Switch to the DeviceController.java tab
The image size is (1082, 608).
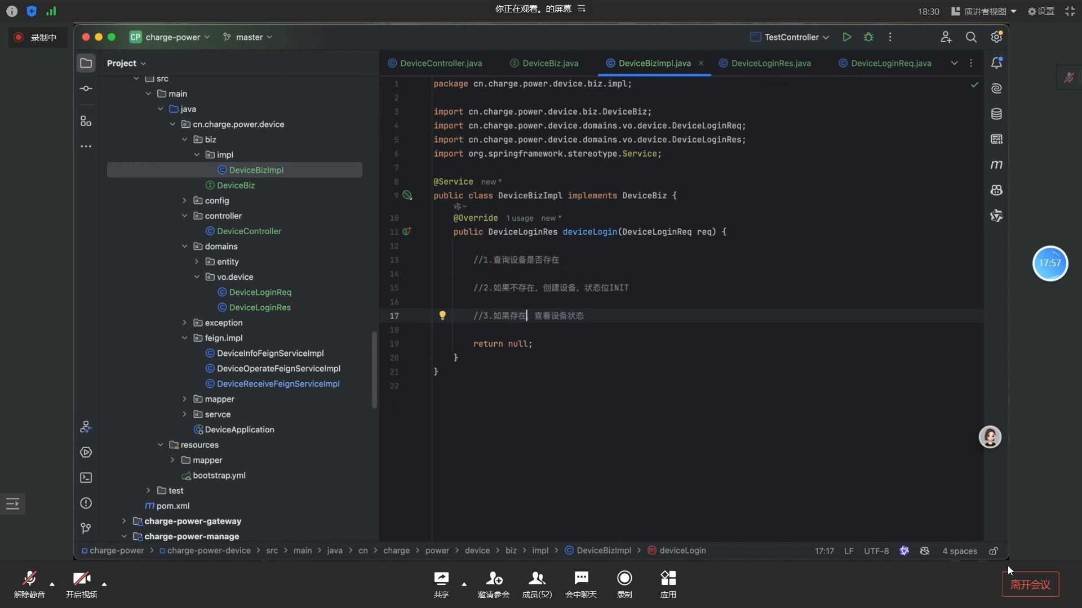(x=440, y=64)
